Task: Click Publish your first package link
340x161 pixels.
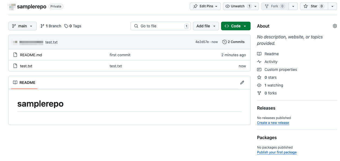Action: point(277,152)
